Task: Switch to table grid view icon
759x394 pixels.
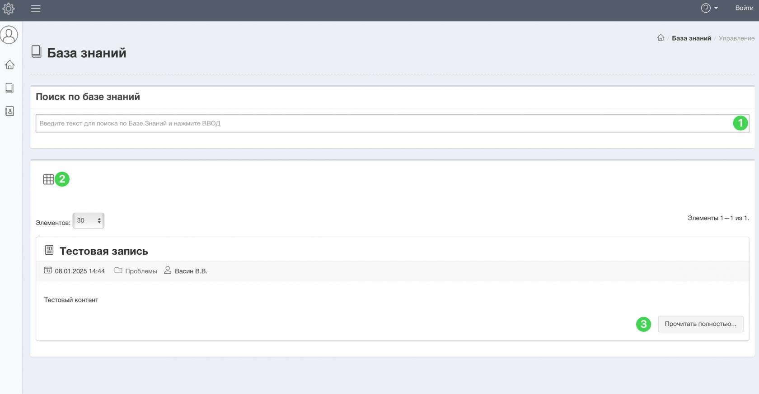Action: [x=48, y=179]
